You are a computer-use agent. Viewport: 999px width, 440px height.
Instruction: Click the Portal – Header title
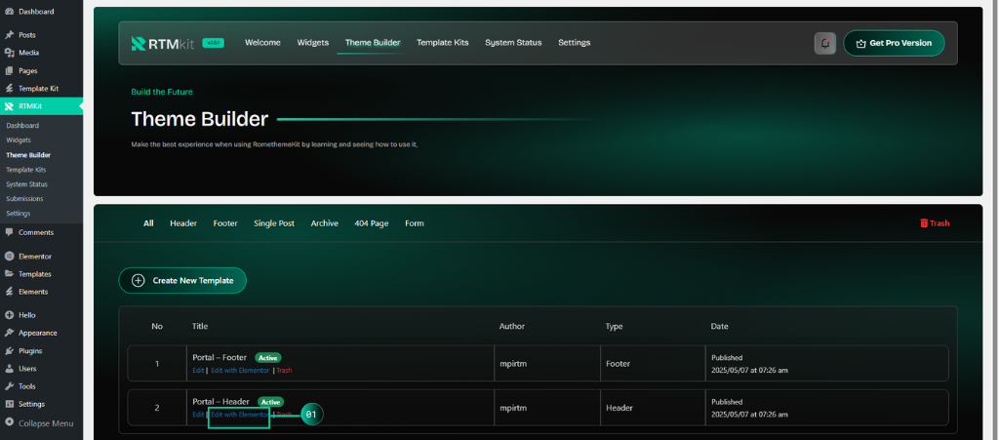click(x=220, y=402)
